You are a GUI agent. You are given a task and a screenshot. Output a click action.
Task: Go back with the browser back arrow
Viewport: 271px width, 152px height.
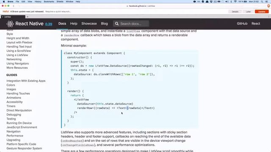click(14, 6)
